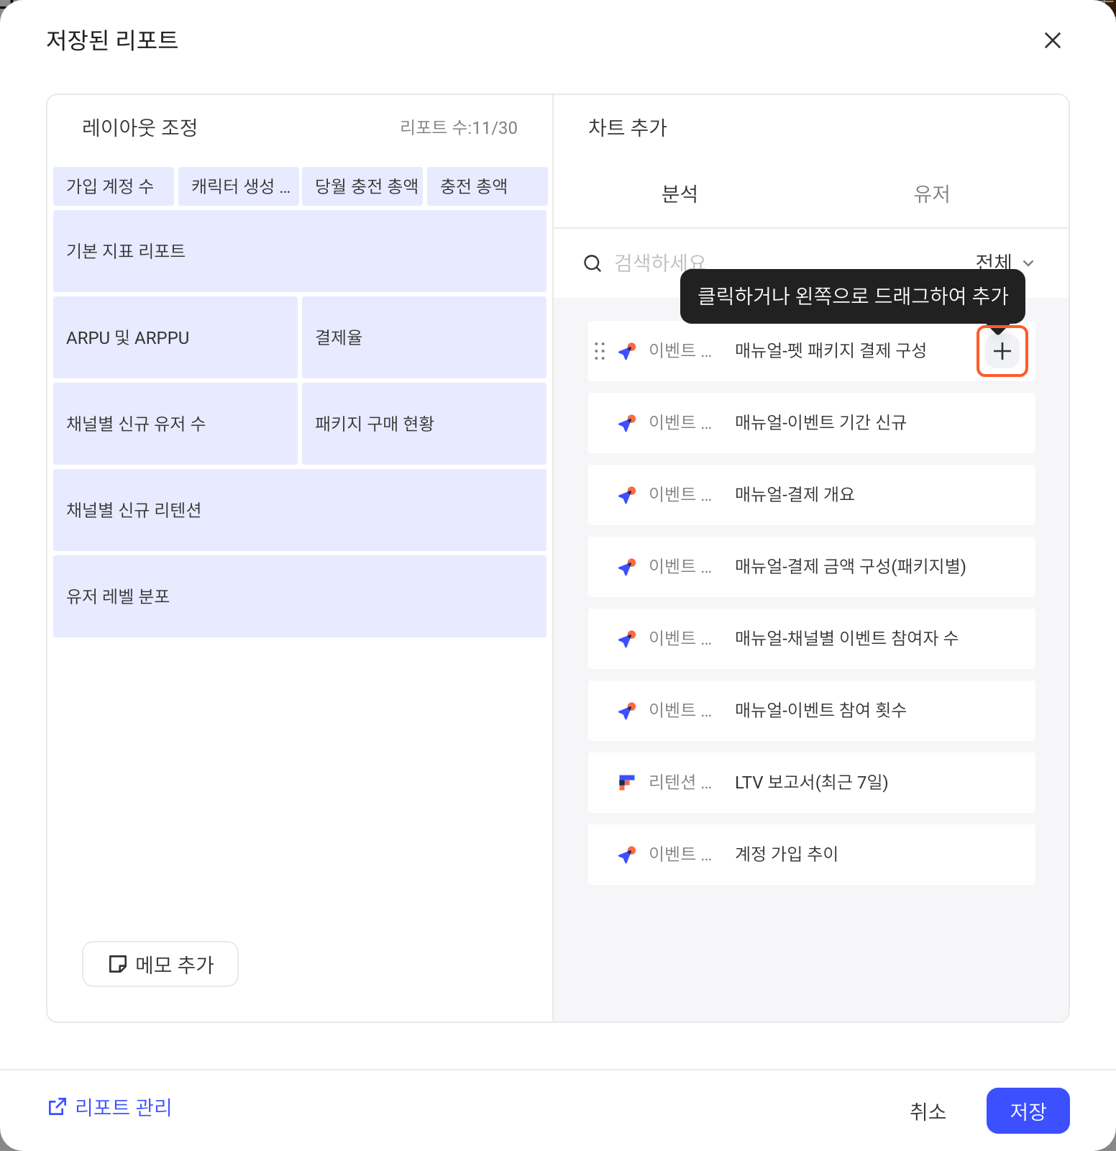Add the 매뉴얼-결제 개요 chart
Screen dimensions: 1116x1151
tap(812, 495)
